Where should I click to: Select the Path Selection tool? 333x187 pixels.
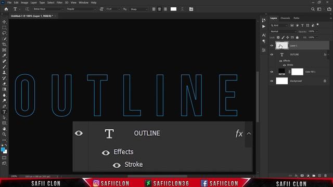point(4,117)
